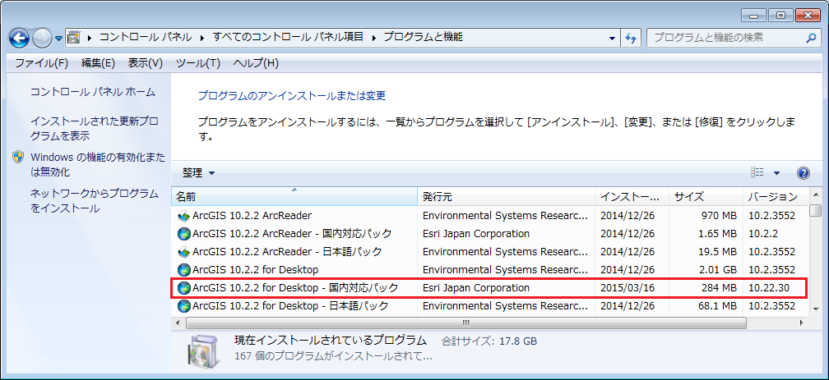Click the horizontal scrollbar thumb
829x380 pixels.
click(465, 322)
